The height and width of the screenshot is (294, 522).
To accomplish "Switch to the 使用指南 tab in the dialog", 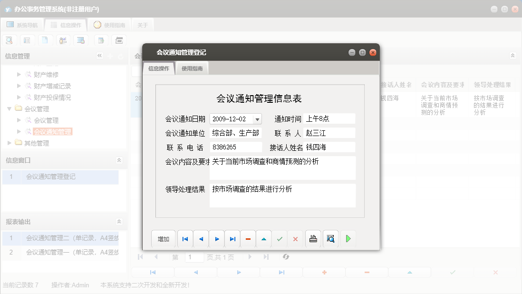I will (192, 68).
